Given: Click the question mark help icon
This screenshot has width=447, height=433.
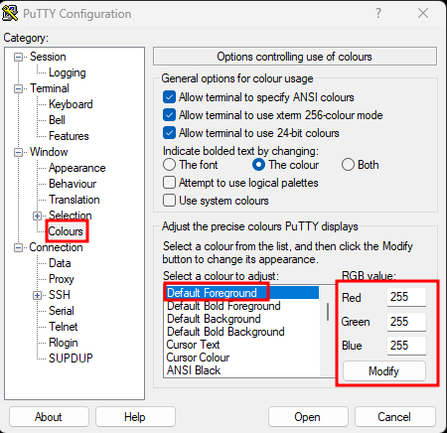Looking at the screenshot, I should click(x=378, y=13).
